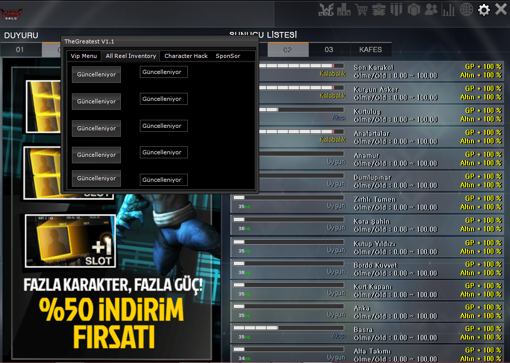Click top Güncelleniyor button in left column

(x=96, y=74)
